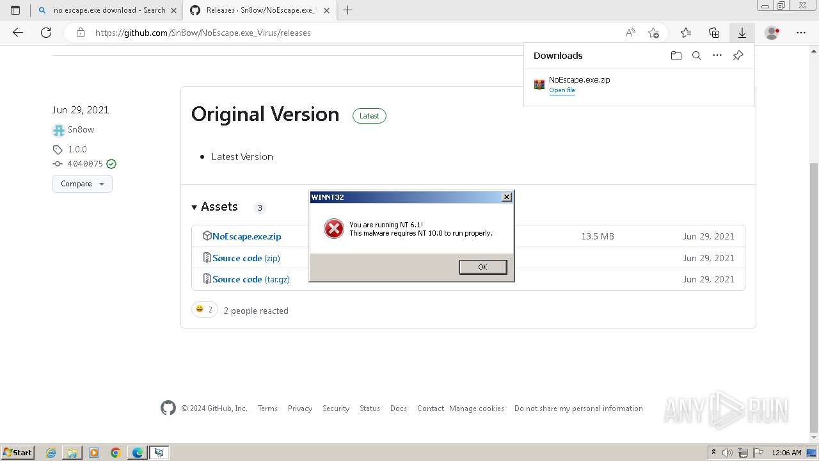The width and height of the screenshot is (819, 461).
Task: Click the 2 people reacted text
Action: [x=256, y=311]
